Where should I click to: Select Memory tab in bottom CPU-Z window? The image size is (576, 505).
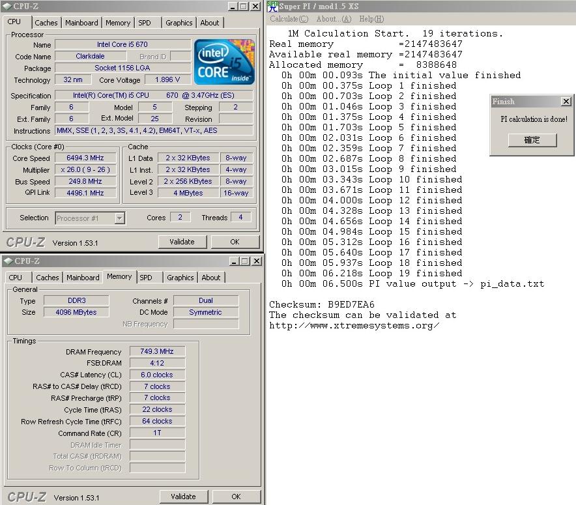(119, 276)
